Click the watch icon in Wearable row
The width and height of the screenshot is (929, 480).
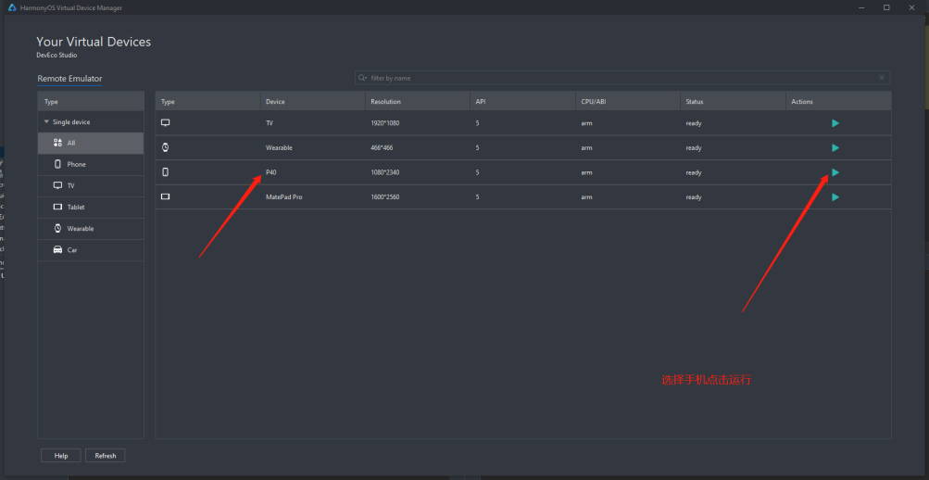point(166,148)
